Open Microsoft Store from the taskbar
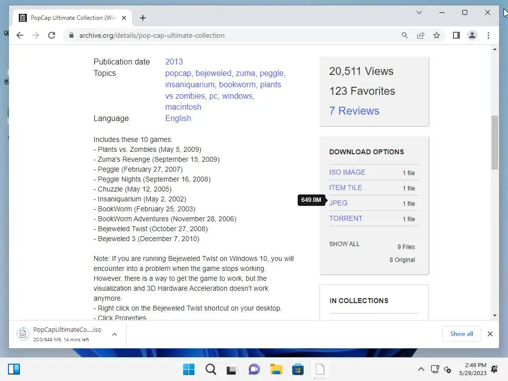The image size is (508, 381). pyautogui.click(x=298, y=369)
